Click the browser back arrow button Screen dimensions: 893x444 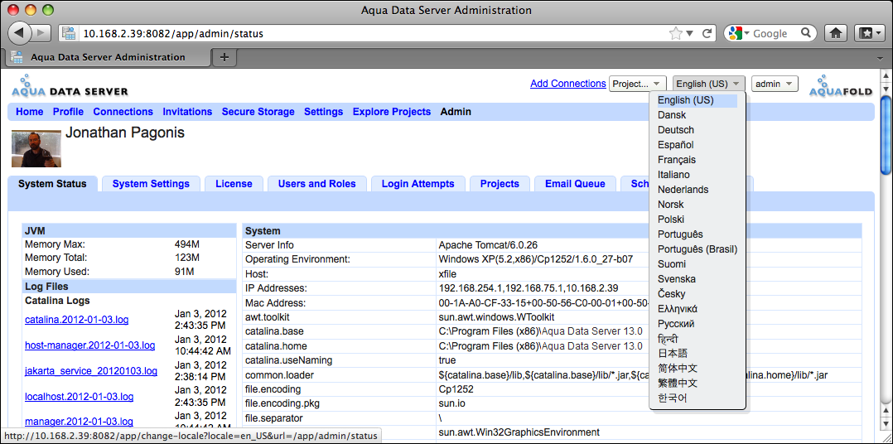[19, 33]
